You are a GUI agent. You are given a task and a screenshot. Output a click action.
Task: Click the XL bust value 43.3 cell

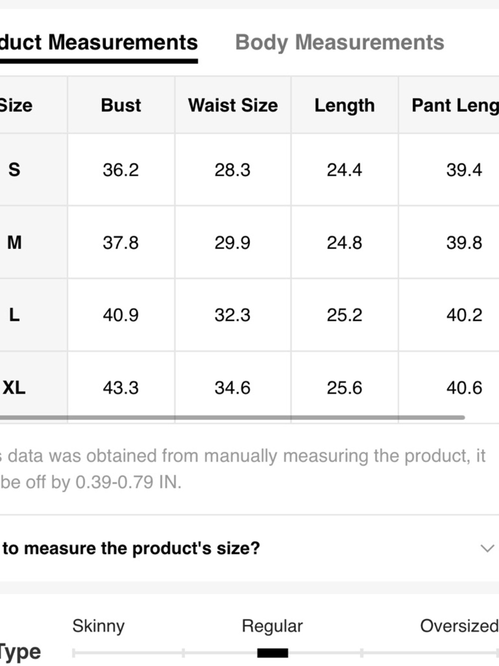(121, 388)
